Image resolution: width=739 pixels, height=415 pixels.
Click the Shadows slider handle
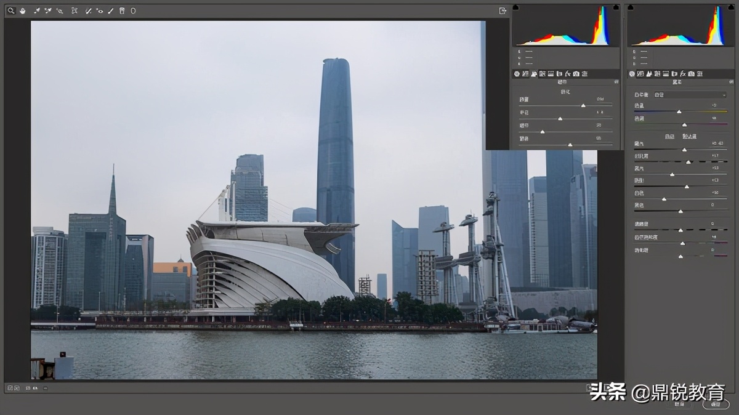(x=687, y=187)
